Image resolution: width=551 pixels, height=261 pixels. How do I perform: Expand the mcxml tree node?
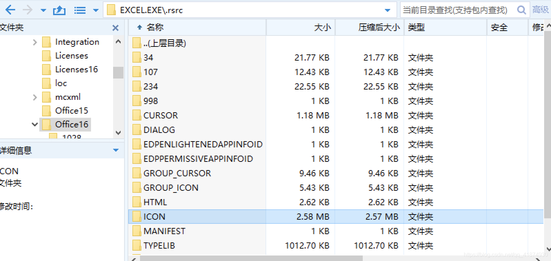[x=34, y=97]
